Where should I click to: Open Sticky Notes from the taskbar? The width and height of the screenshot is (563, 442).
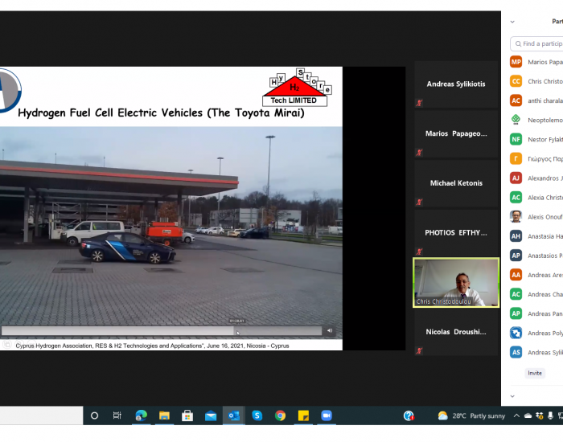point(303,415)
